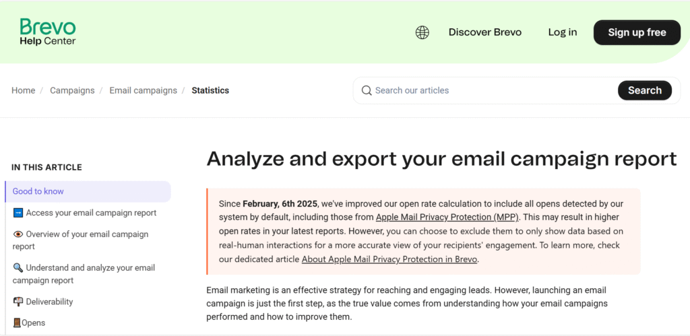Select the Statistics breadcrumb
The image size is (690, 336).
[x=210, y=91]
